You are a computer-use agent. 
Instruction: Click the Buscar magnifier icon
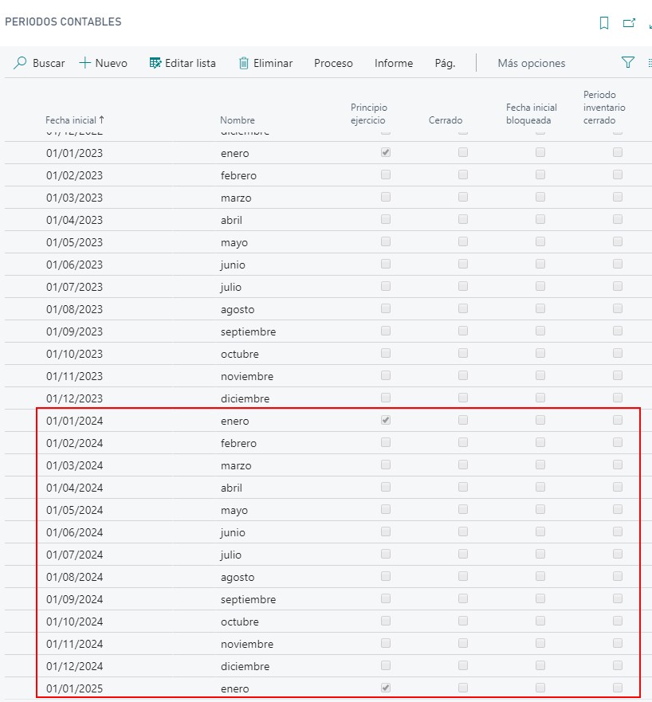(x=21, y=63)
